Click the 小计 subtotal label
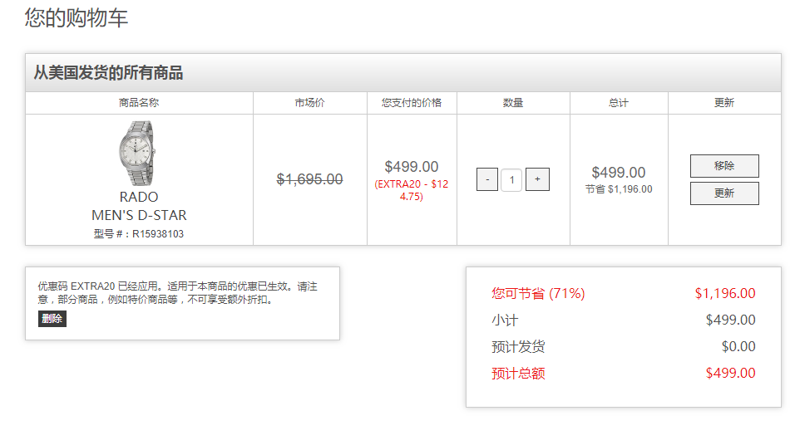795x445 pixels. [505, 320]
